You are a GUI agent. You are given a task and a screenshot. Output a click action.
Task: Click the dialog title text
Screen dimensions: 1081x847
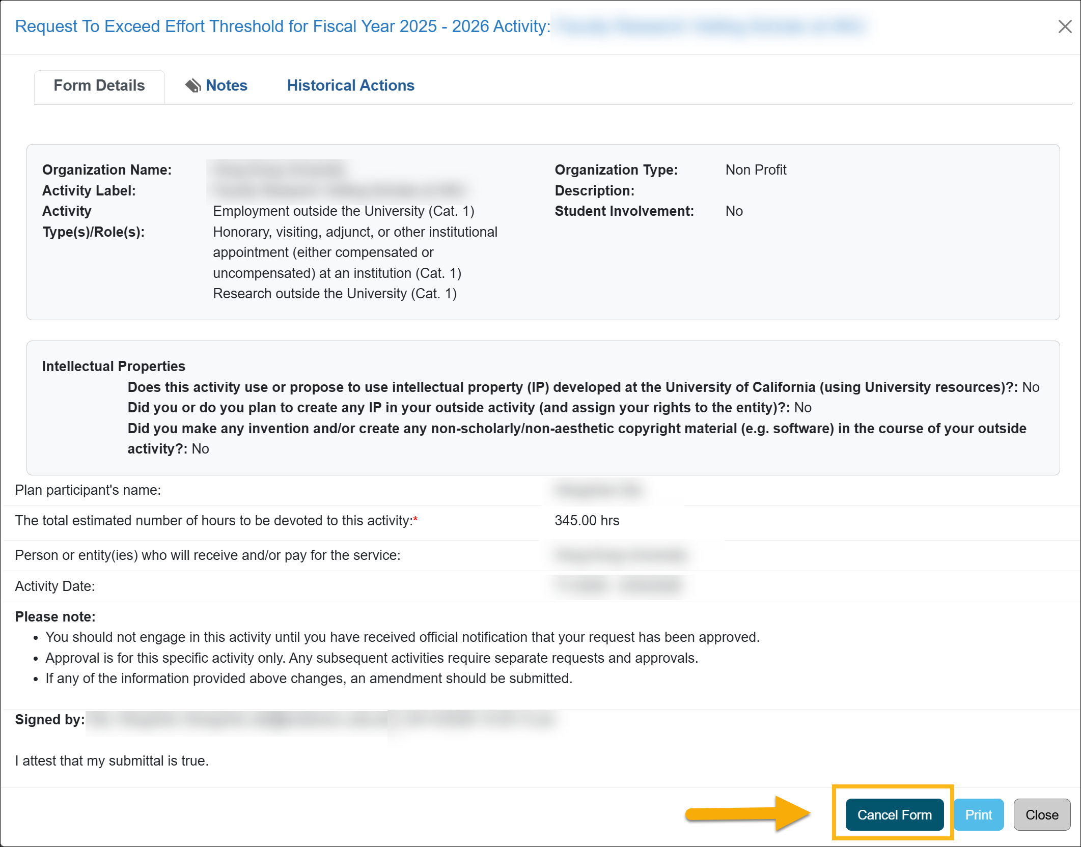coord(284,26)
